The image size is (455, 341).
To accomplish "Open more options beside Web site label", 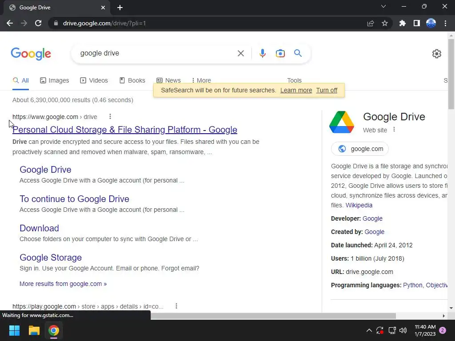I will coord(394,130).
